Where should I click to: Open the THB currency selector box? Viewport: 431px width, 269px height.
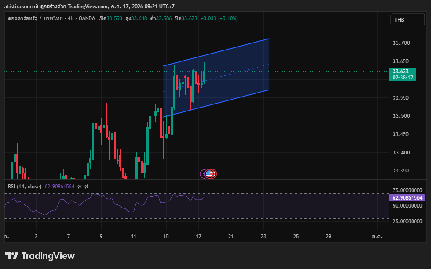pyautogui.click(x=407, y=19)
